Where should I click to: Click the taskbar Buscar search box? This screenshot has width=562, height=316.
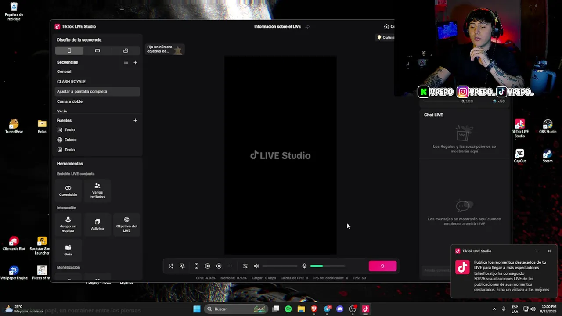tap(236, 309)
